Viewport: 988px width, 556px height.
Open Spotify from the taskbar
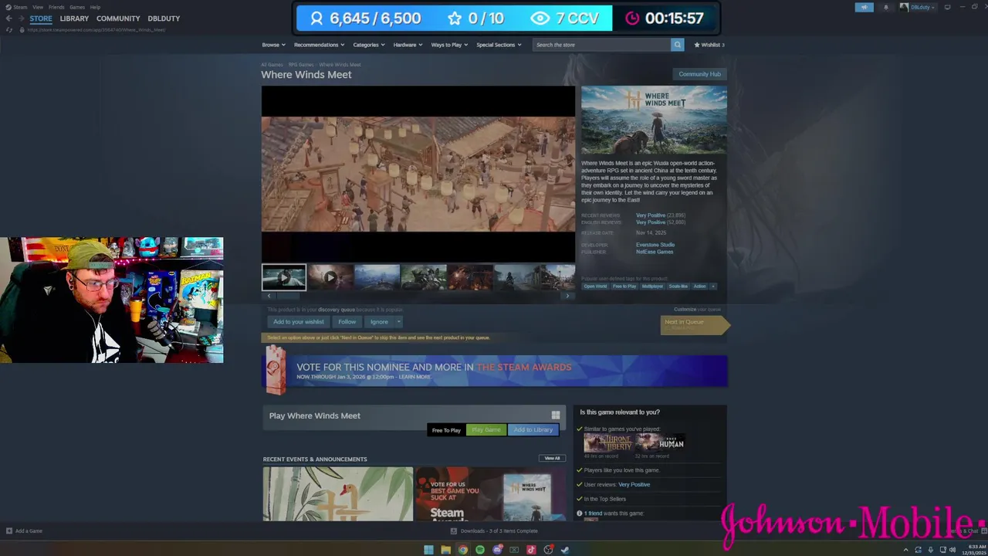(x=479, y=550)
